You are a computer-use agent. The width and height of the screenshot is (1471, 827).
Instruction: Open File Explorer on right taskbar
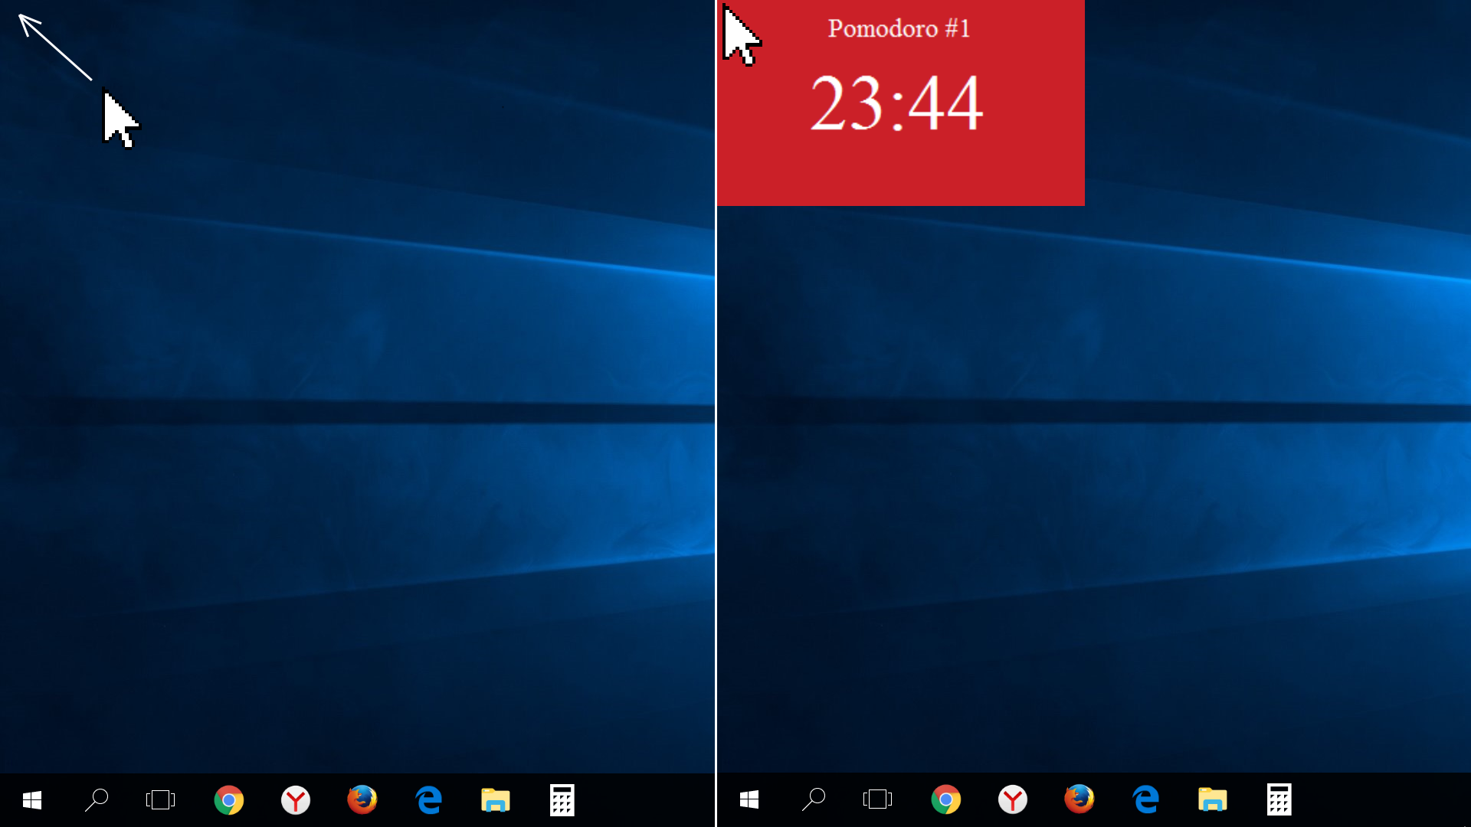point(1212,799)
